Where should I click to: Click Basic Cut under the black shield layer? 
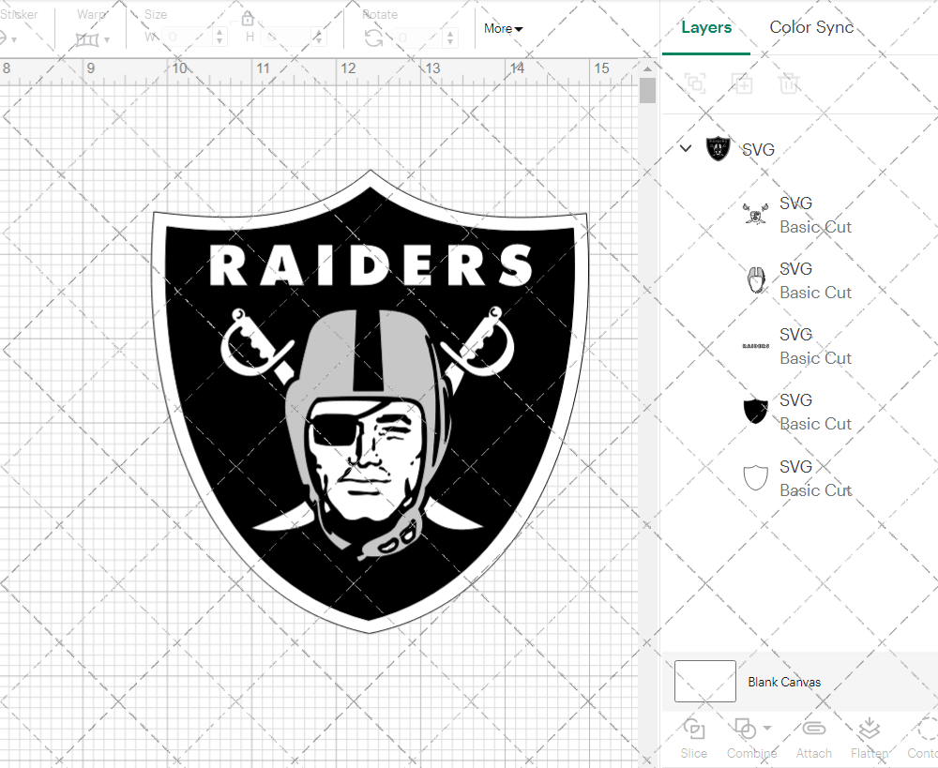815,424
